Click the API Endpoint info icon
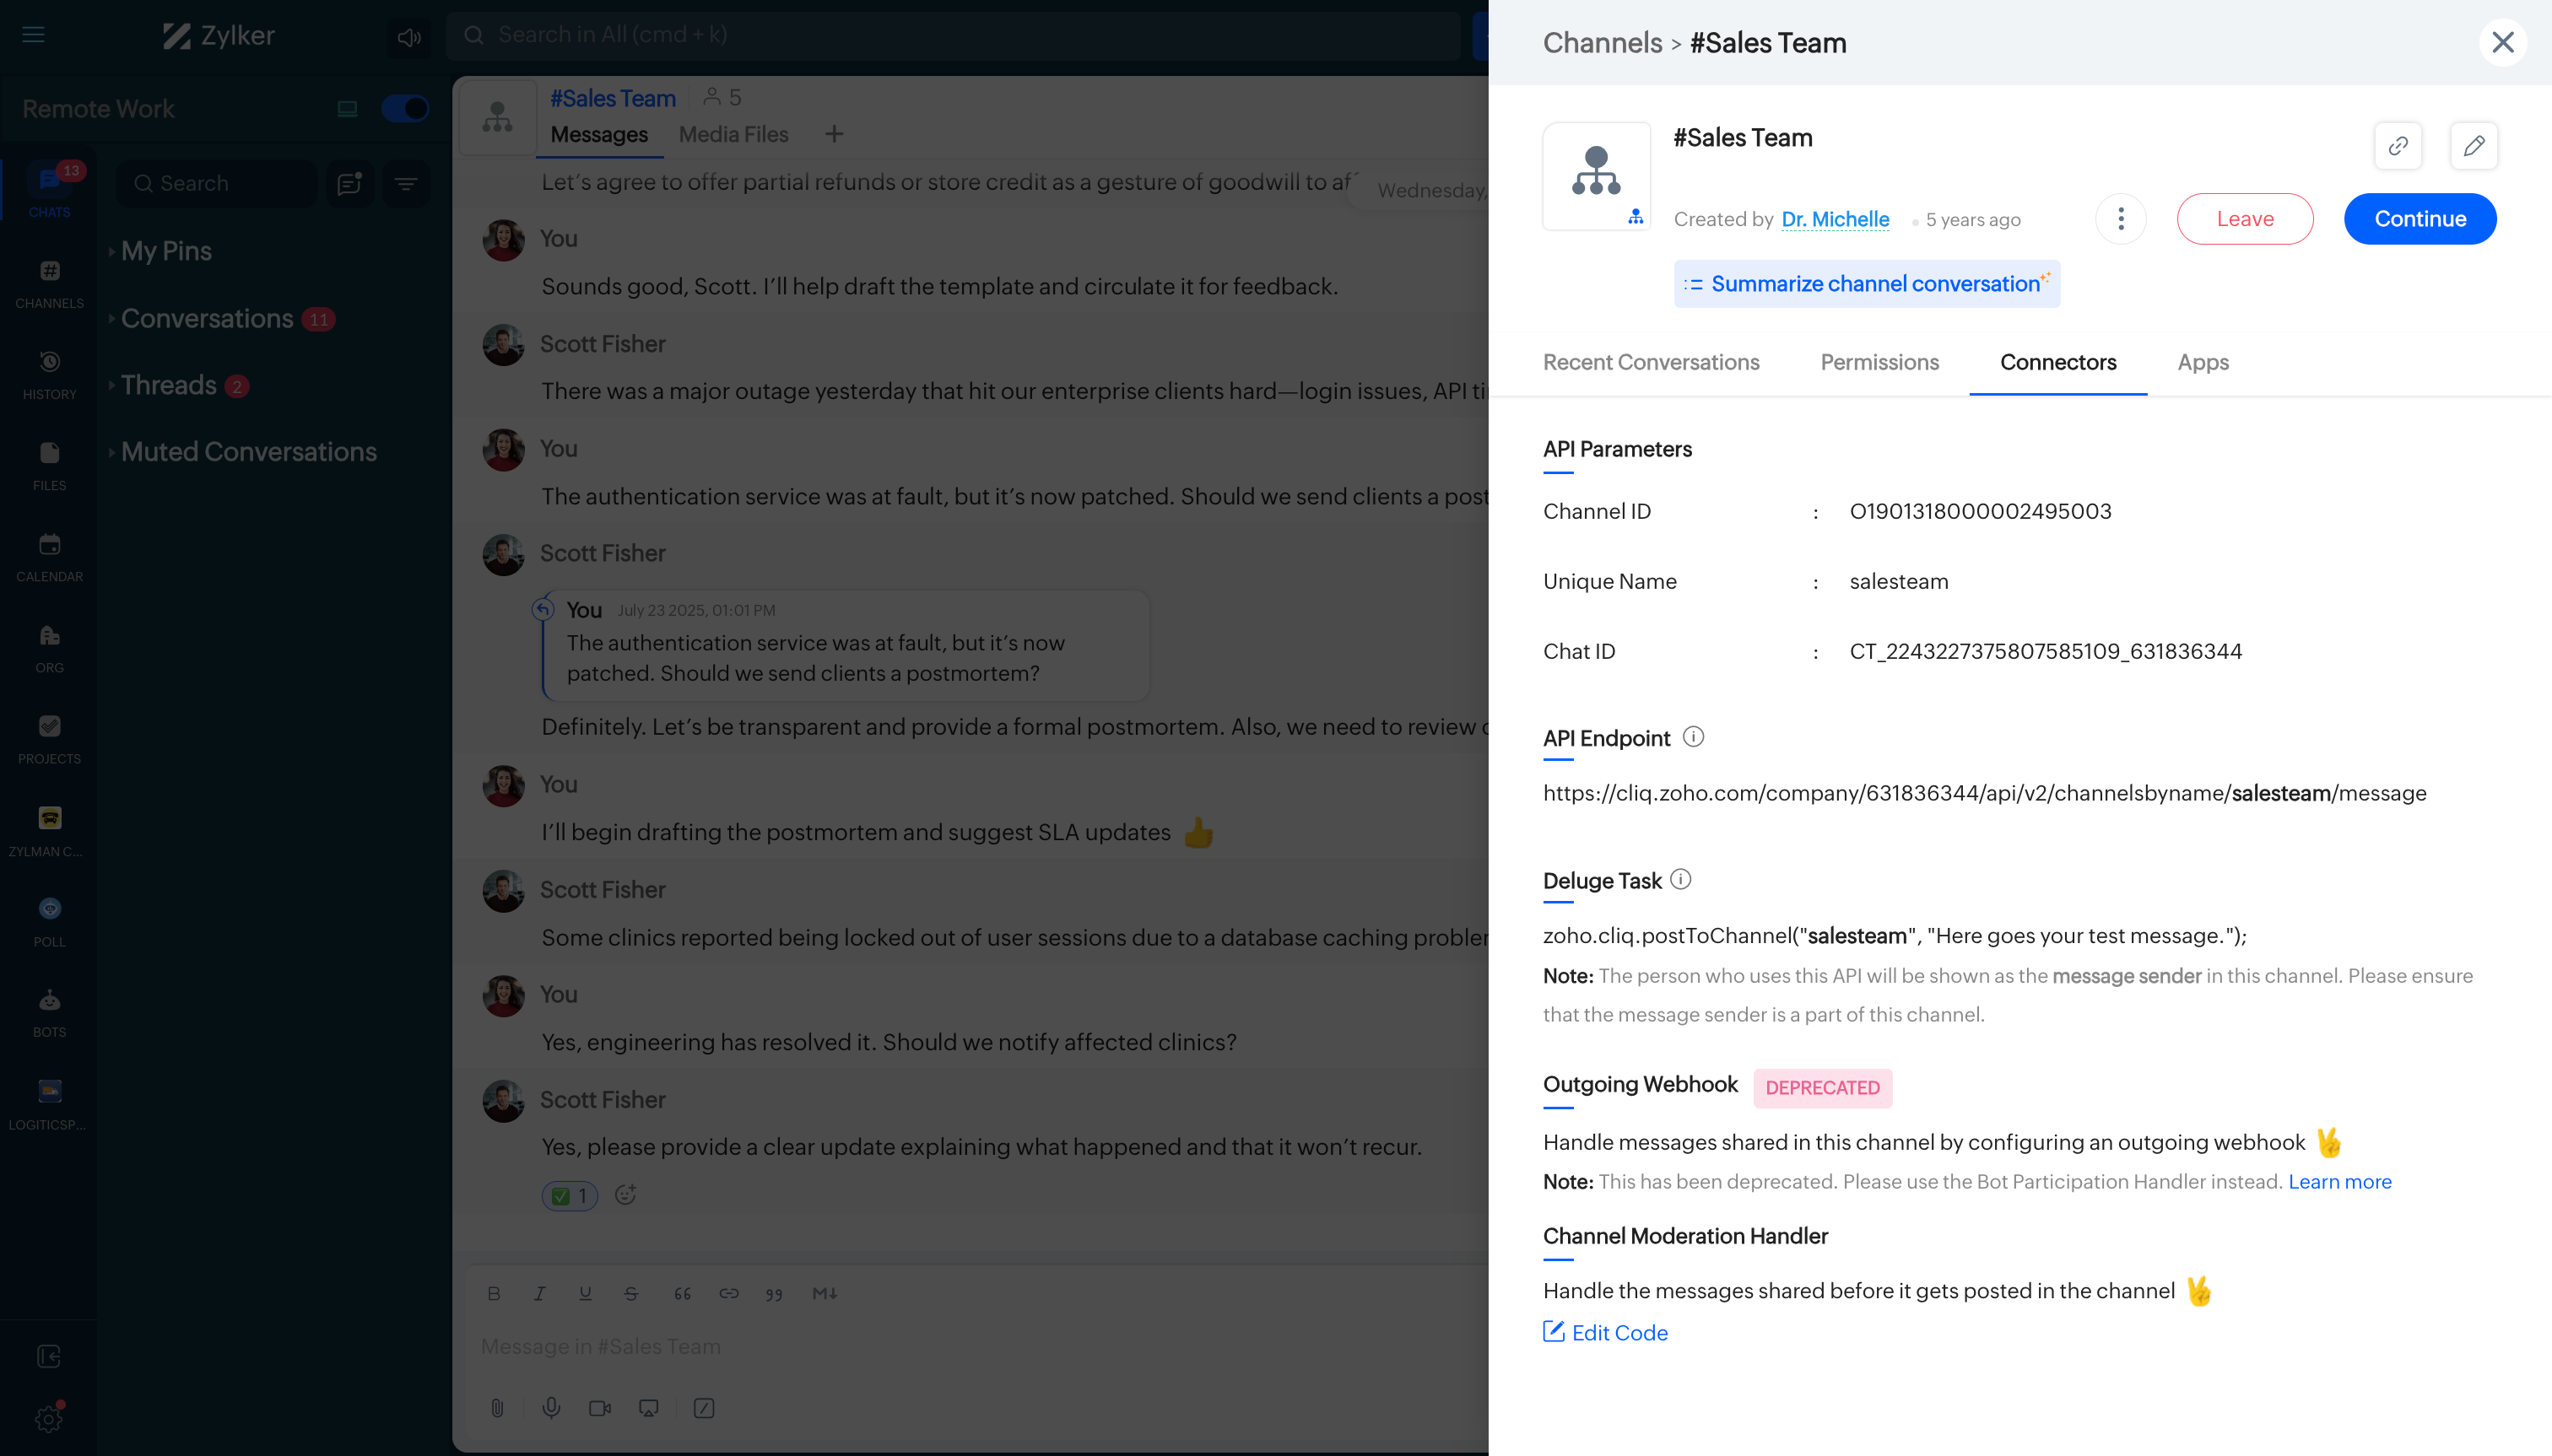2552x1456 pixels. tap(1693, 737)
